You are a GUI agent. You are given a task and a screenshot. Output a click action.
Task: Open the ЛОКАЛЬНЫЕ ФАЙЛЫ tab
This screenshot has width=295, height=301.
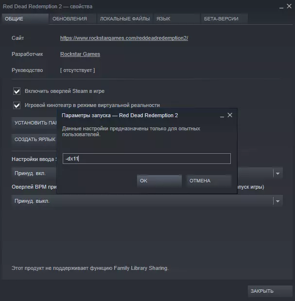pyautogui.click(x=125, y=18)
